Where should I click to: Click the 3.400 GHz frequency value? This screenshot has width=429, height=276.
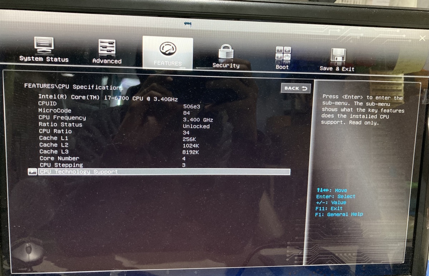click(198, 120)
